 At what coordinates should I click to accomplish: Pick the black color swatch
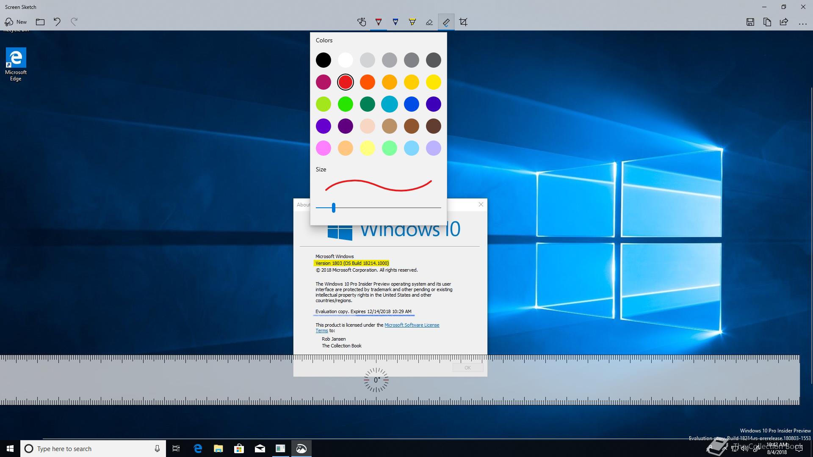324,60
